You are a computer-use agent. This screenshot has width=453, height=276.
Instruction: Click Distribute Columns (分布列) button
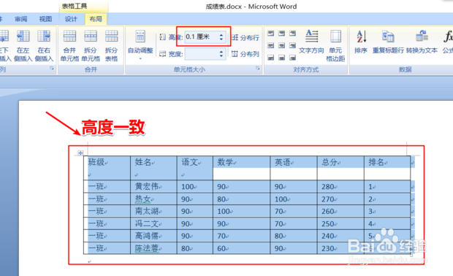tap(245, 54)
